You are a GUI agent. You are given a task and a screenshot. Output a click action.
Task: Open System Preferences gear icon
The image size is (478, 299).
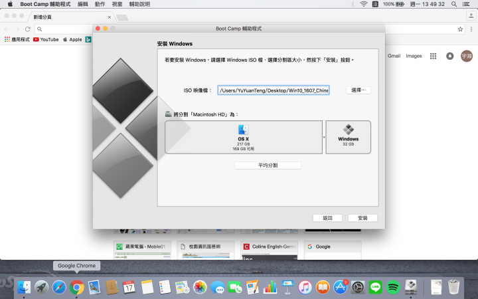(x=358, y=287)
